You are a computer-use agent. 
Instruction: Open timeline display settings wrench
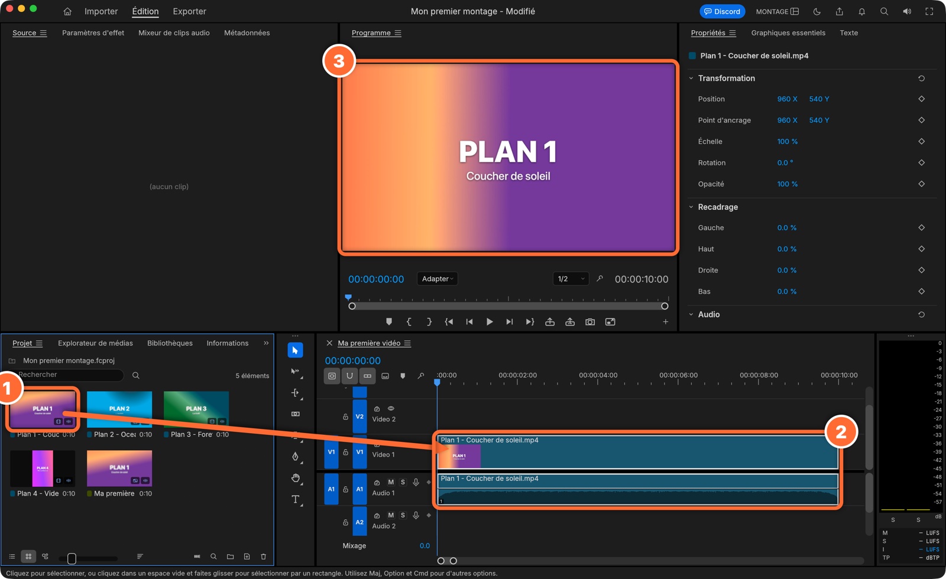pyautogui.click(x=420, y=376)
